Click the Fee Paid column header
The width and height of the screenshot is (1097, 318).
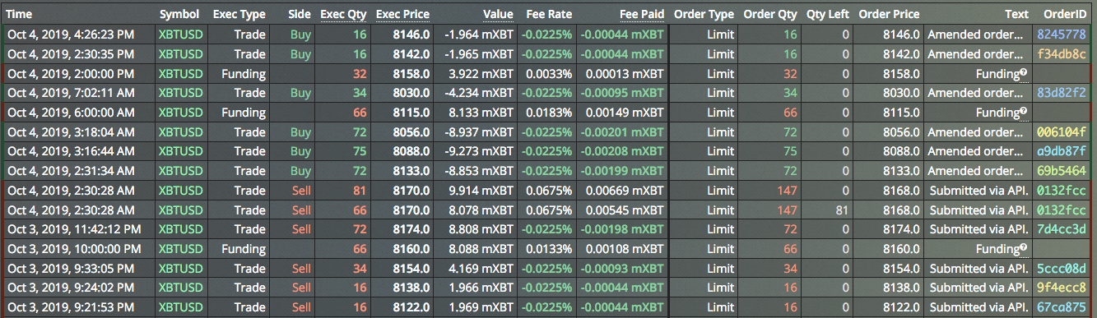tap(642, 14)
